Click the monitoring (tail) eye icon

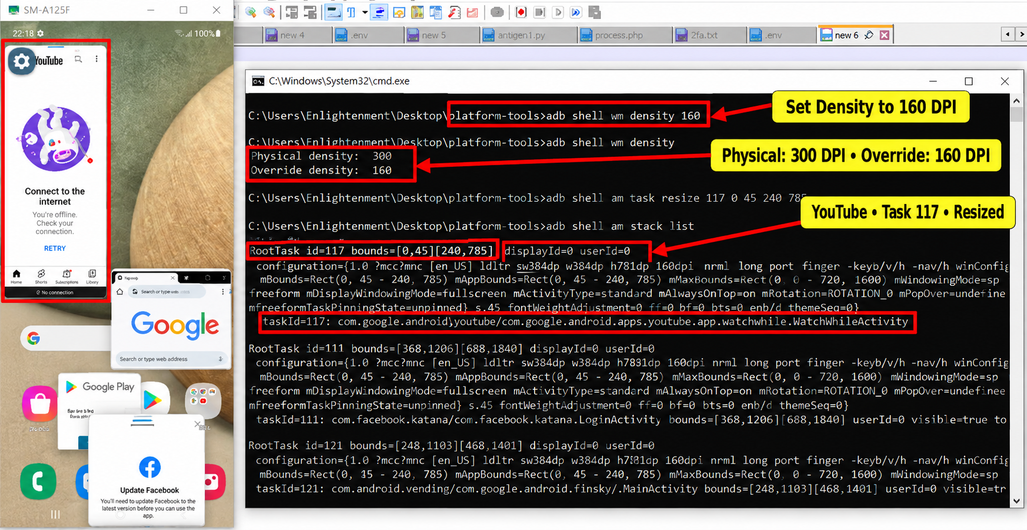(497, 12)
